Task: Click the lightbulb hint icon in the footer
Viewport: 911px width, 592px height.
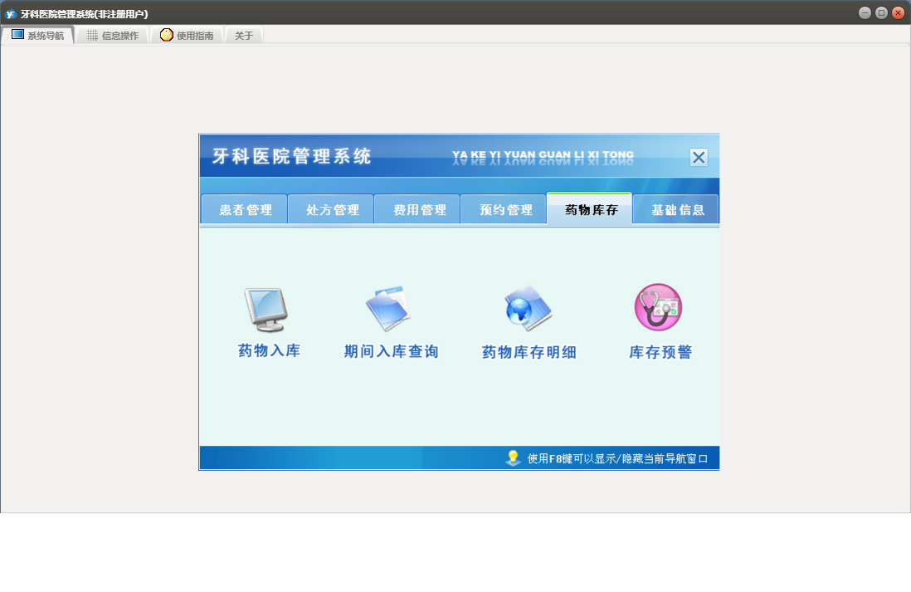Action: click(x=513, y=457)
